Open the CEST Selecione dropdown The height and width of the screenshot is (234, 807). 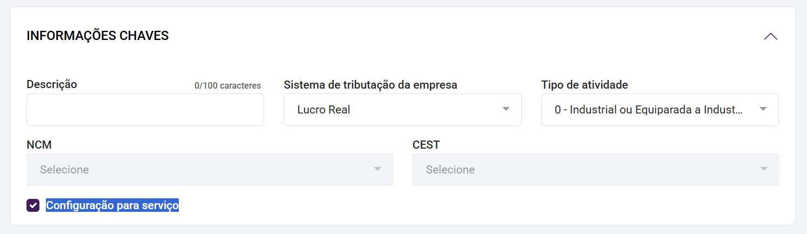tap(595, 170)
